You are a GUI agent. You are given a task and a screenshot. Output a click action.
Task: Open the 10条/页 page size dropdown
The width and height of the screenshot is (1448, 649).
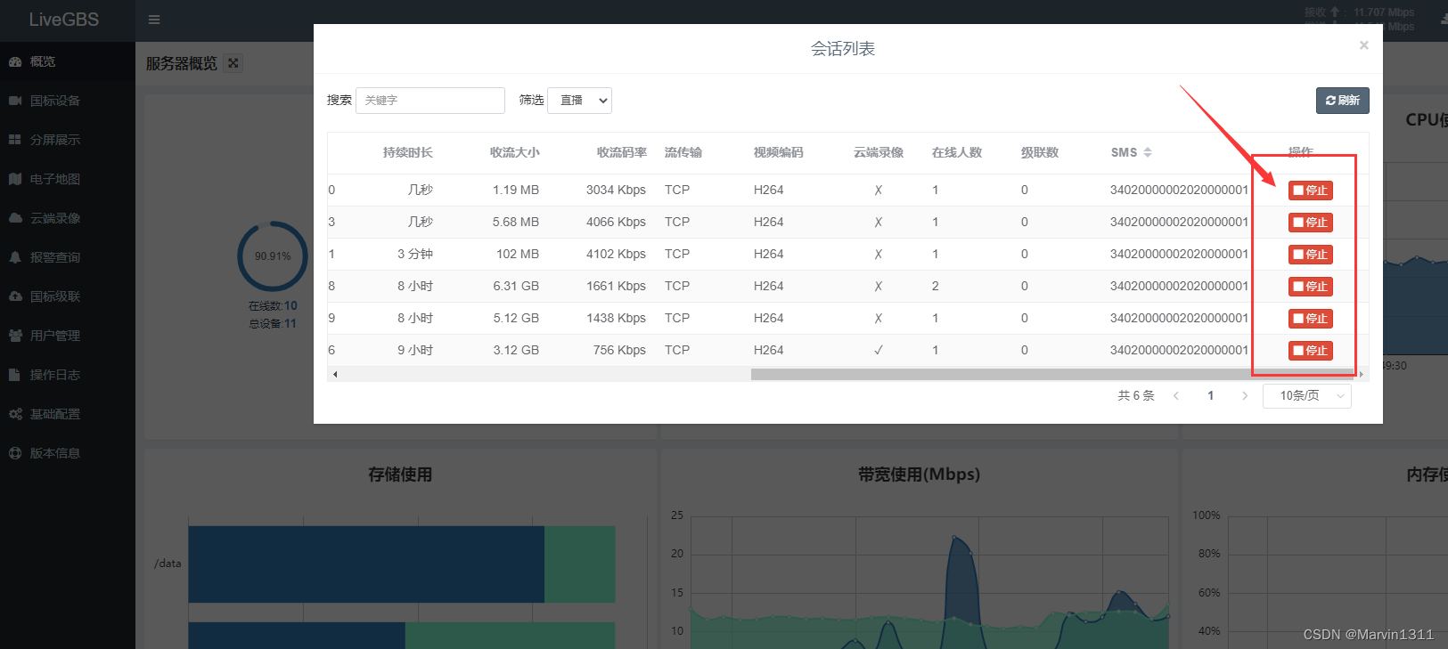(1307, 396)
